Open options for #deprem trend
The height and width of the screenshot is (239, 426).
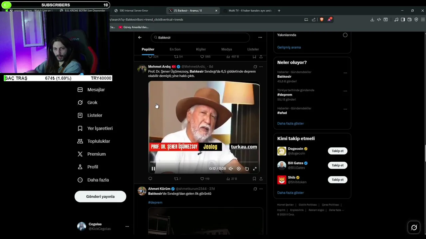345,91
